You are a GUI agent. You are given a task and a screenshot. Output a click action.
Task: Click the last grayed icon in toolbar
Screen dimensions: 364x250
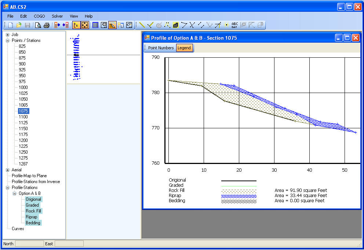260,25
